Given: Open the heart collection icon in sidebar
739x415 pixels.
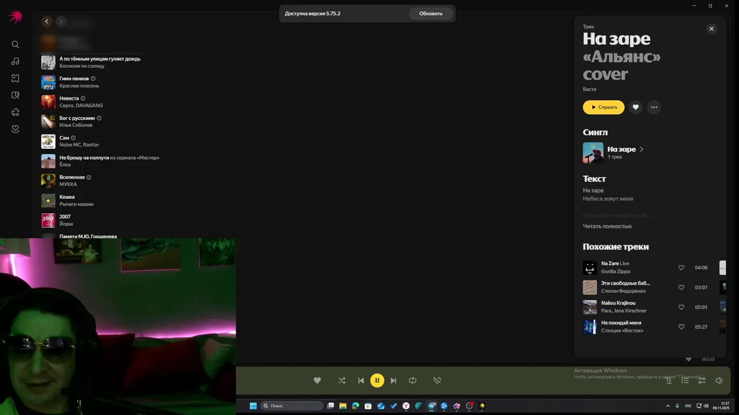Looking at the screenshot, I should (16, 129).
